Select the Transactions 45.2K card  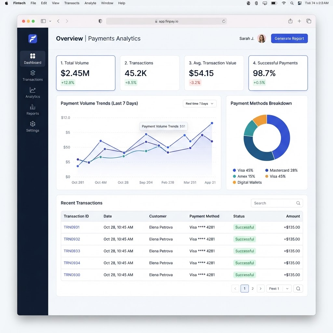150,73
